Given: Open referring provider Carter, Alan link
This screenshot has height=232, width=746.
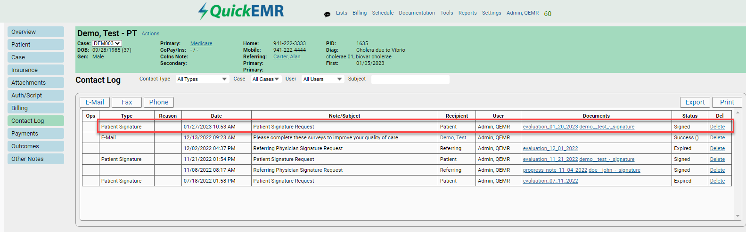Looking at the screenshot, I should (x=287, y=56).
